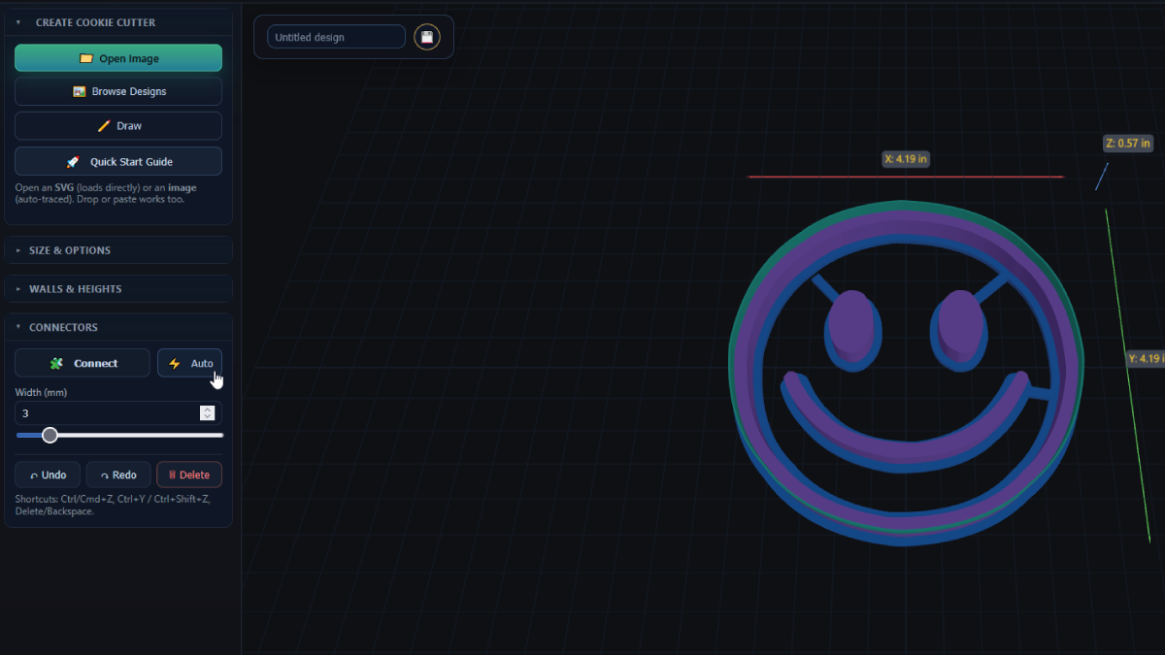Click the save design disk icon
The image size is (1165, 655).
(426, 37)
